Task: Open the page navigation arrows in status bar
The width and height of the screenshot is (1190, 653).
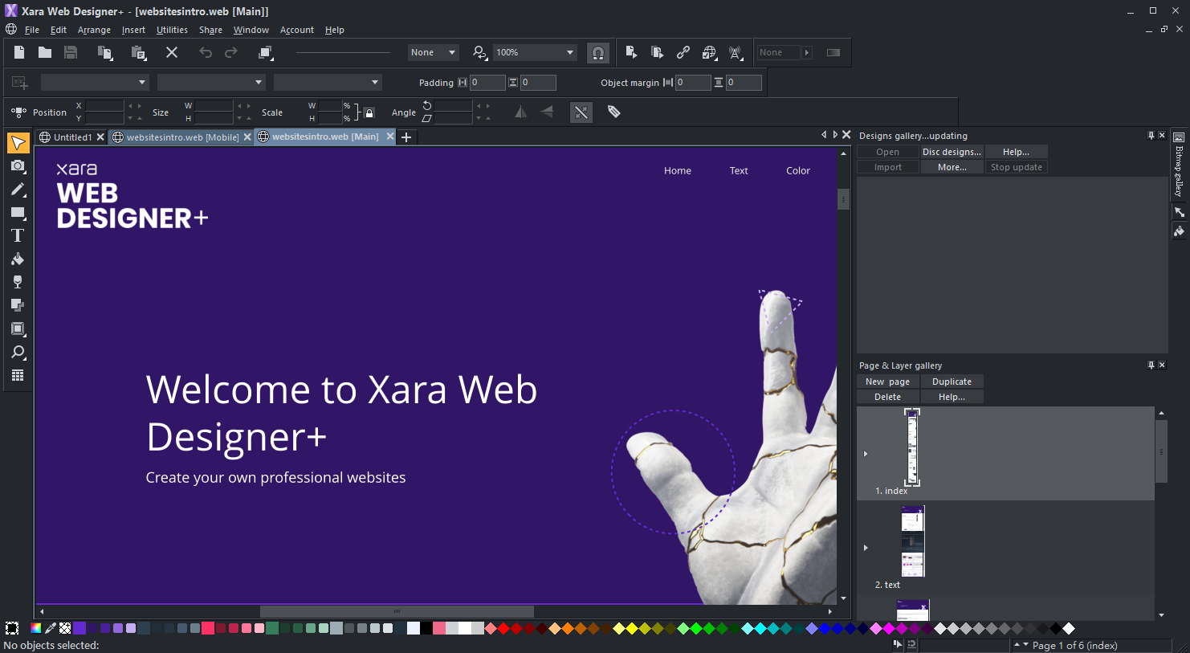Action: click(x=1021, y=645)
